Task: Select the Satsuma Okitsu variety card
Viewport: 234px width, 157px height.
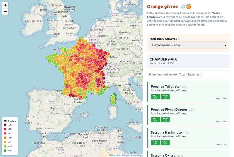Action: click(188, 155)
